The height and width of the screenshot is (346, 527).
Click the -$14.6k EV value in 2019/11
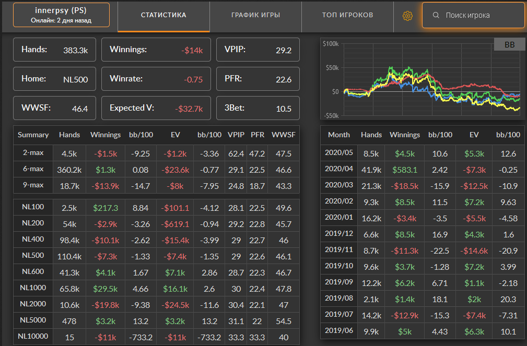[x=474, y=250]
